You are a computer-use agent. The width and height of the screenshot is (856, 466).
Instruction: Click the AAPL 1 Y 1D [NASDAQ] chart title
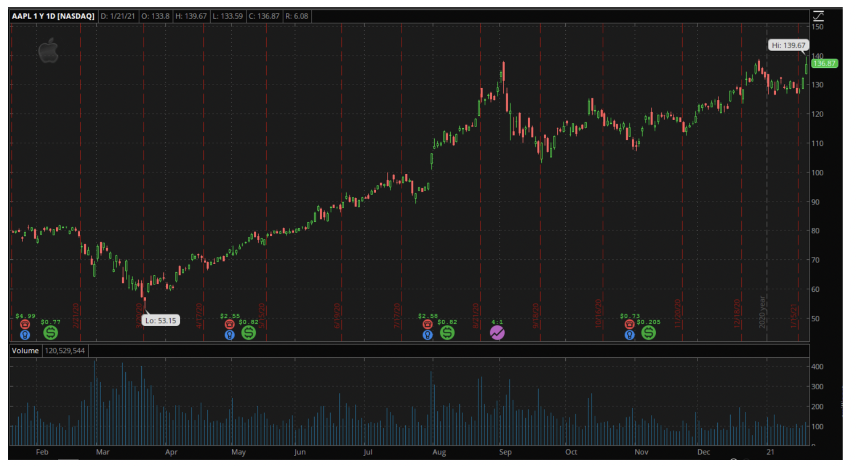[x=53, y=16]
